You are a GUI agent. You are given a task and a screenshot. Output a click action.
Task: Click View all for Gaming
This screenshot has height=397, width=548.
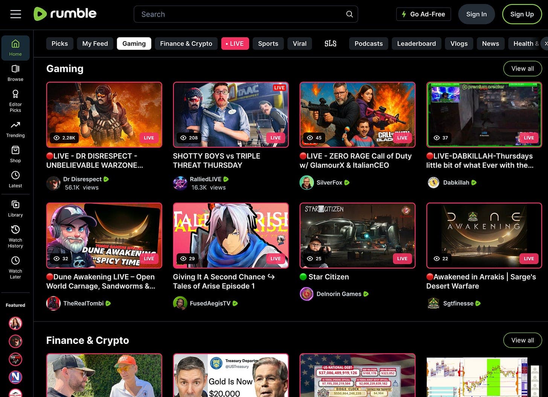523,69
